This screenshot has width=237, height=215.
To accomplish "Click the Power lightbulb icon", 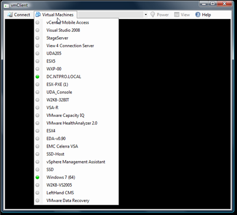I will pyautogui.click(x=152, y=15).
